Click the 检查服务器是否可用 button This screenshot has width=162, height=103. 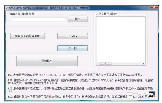point(28,36)
